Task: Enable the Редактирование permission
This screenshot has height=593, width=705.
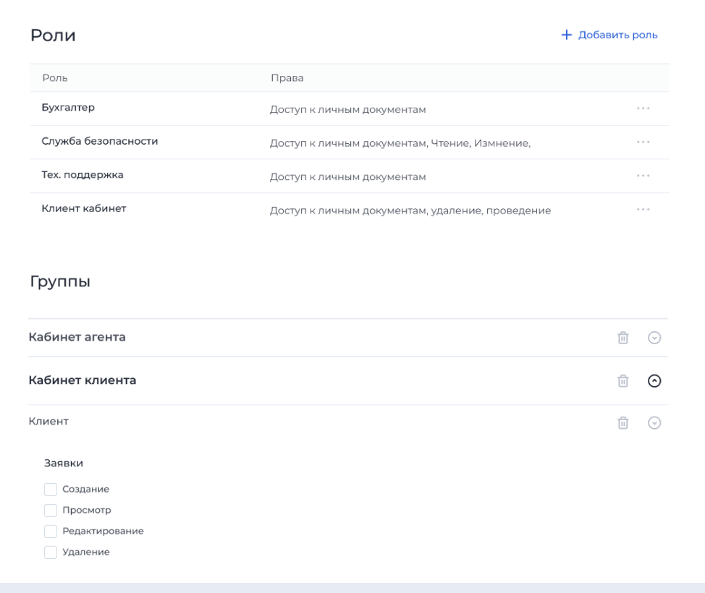Action: tap(51, 531)
